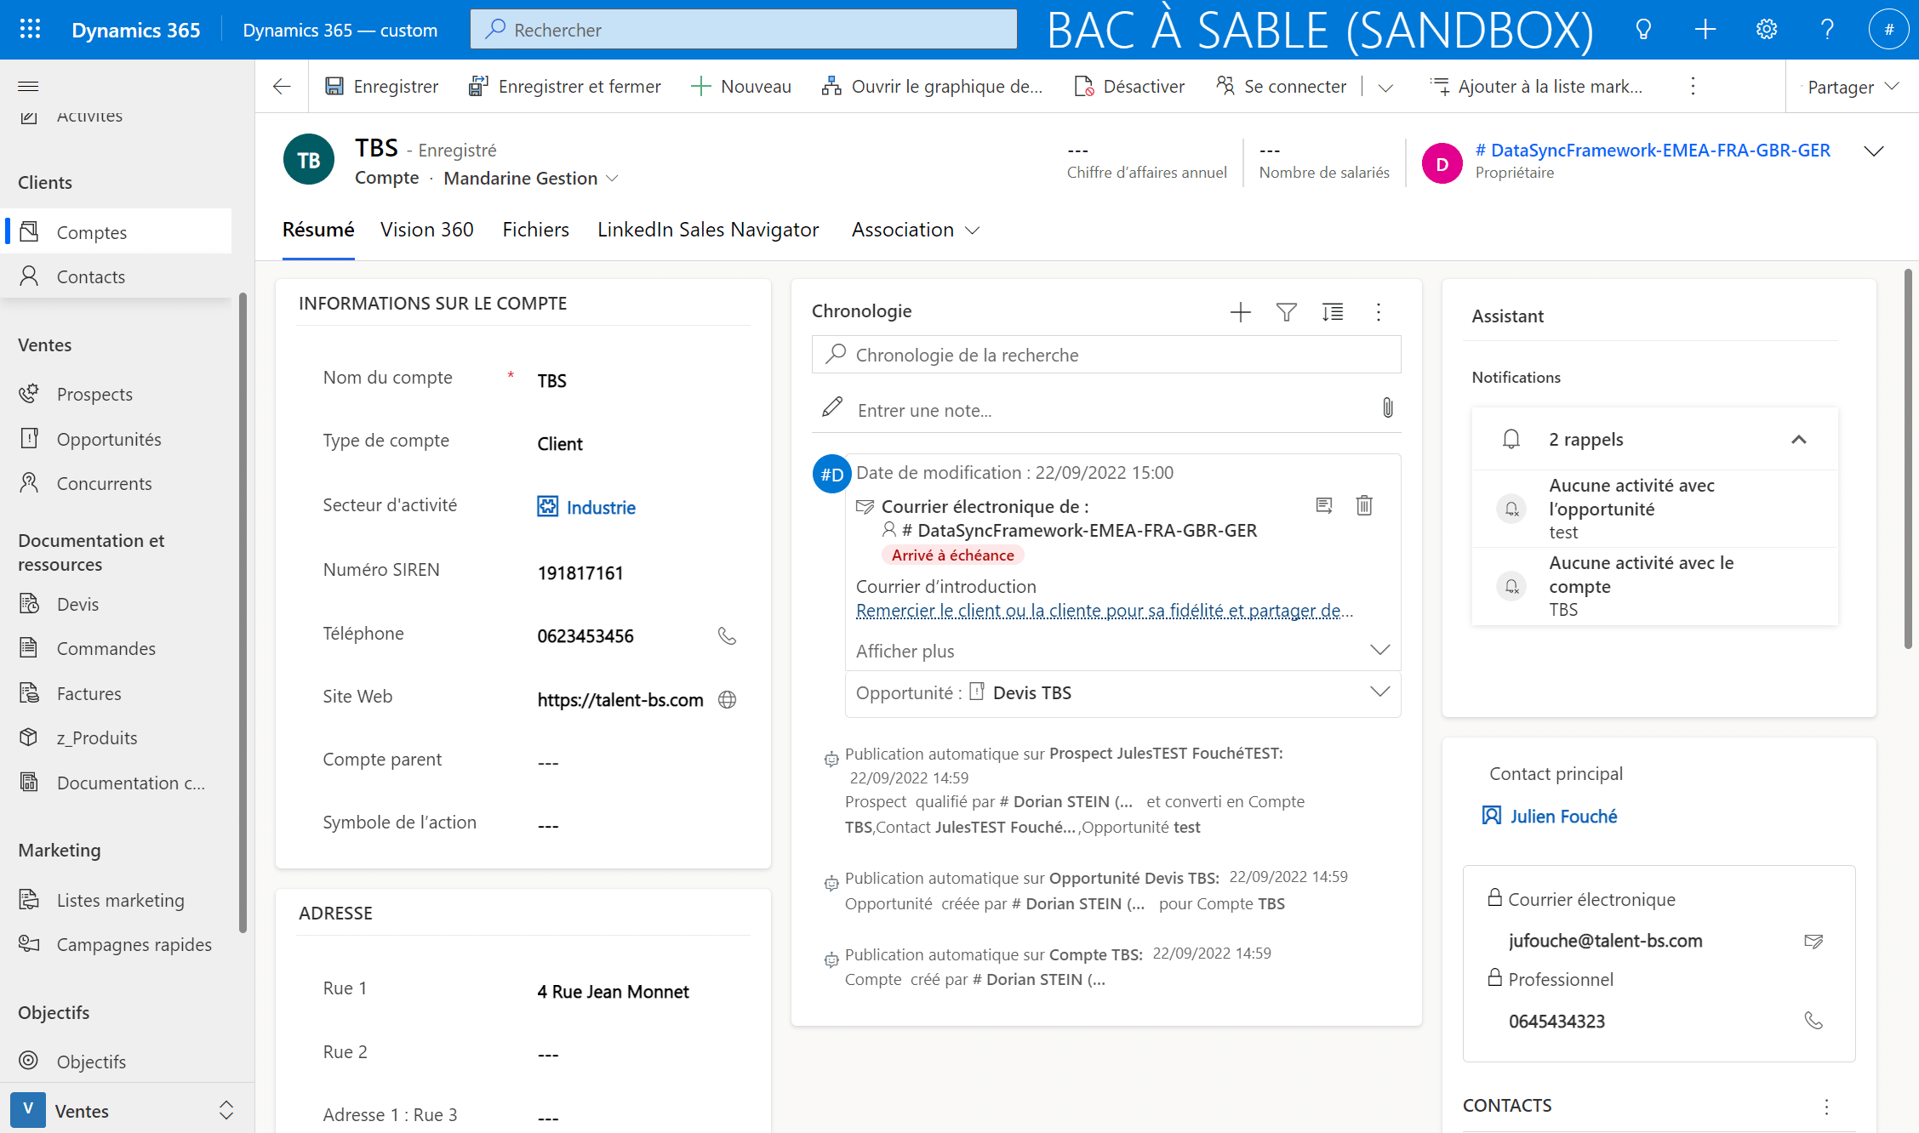Open Comptes in the sidebar
Viewport: 1919px width, 1133px height.
117,232
